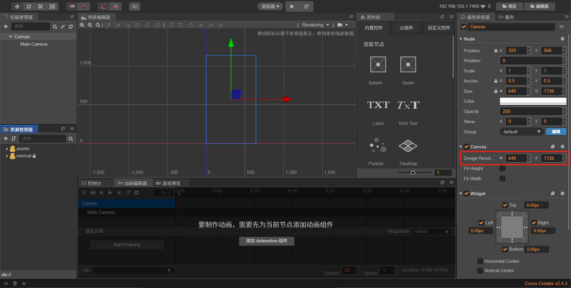Open the 编辑器 folder button
The image size is (571, 288).
[x=539, y=6]
